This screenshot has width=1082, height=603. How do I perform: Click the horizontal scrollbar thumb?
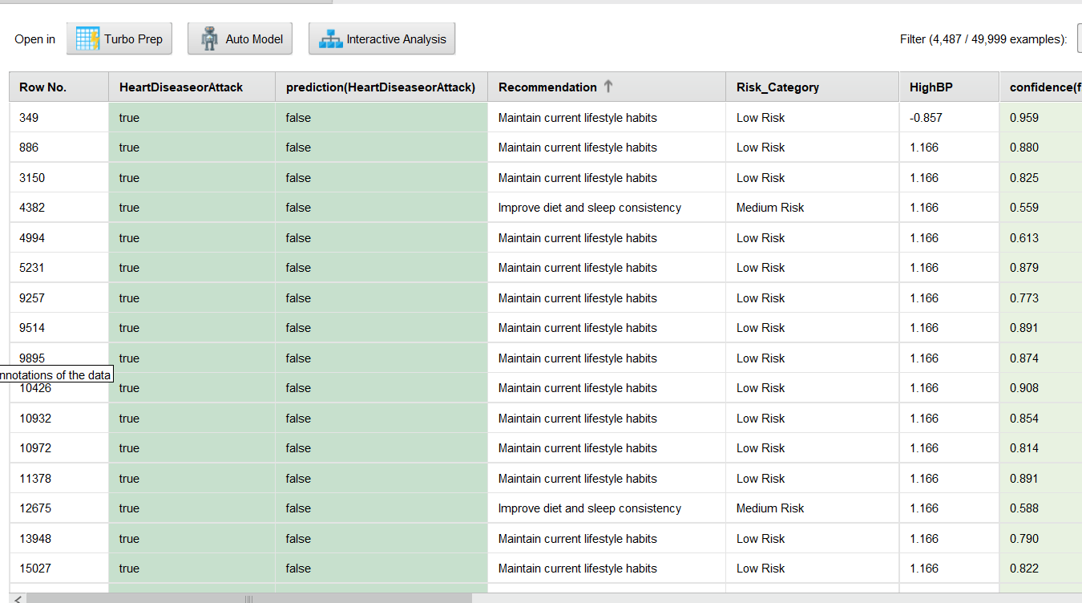click(x=249, y=598)
